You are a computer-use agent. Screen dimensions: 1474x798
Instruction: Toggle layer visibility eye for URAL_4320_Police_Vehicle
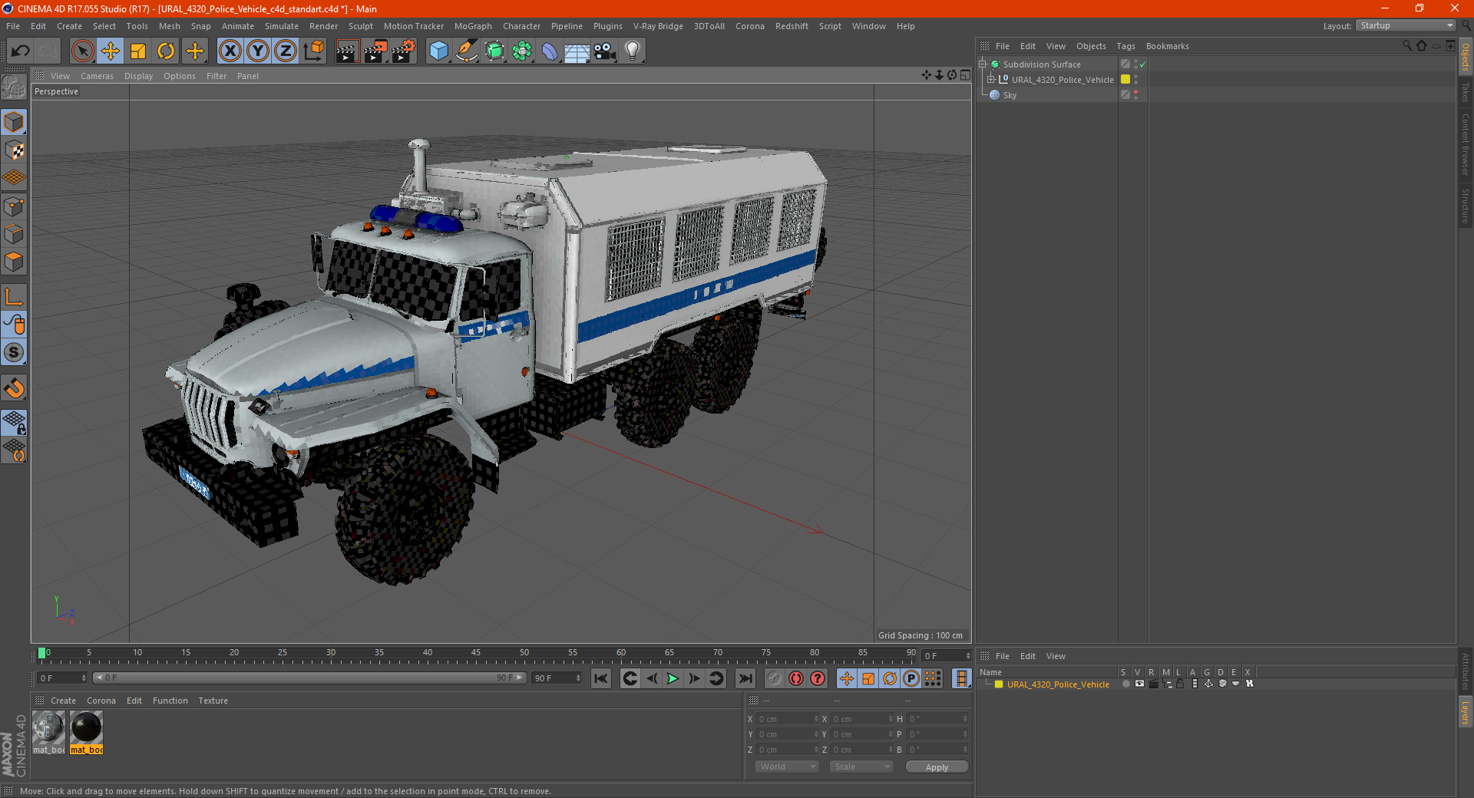click(1139, 684)
